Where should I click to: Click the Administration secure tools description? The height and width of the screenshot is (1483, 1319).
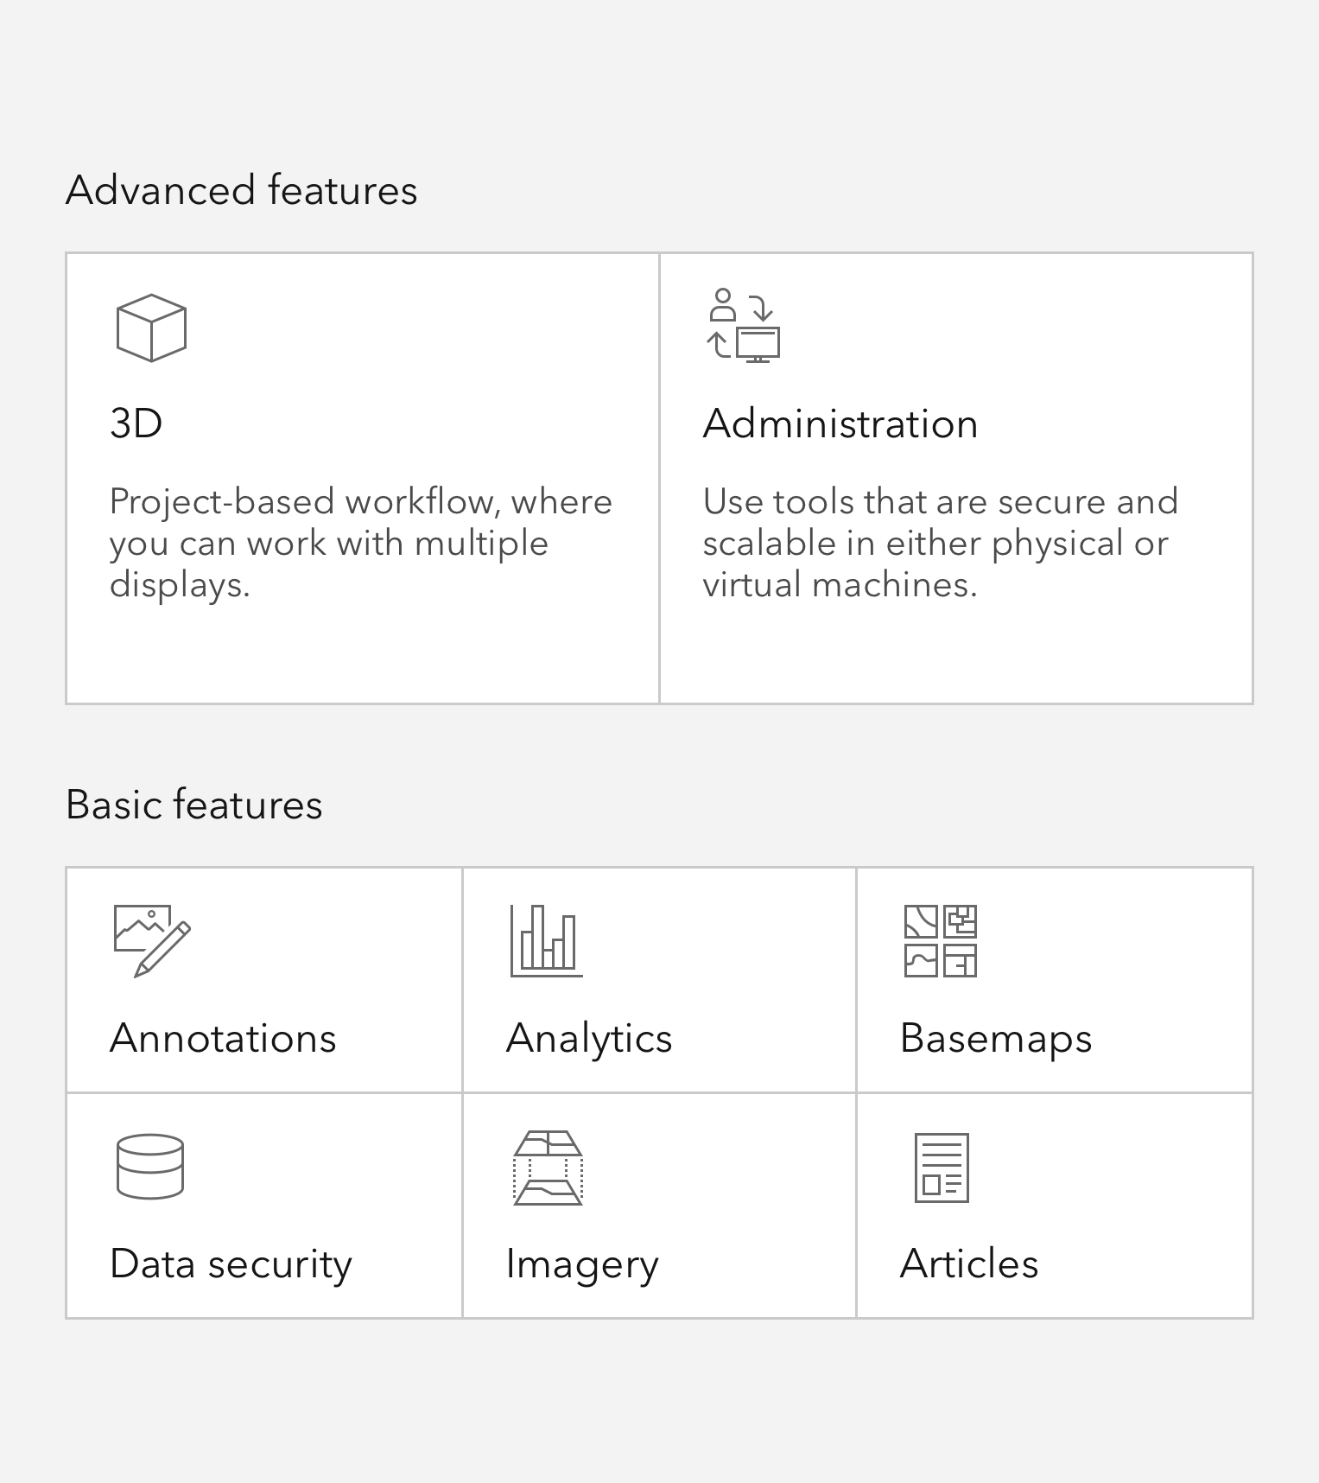click(941, 544)
